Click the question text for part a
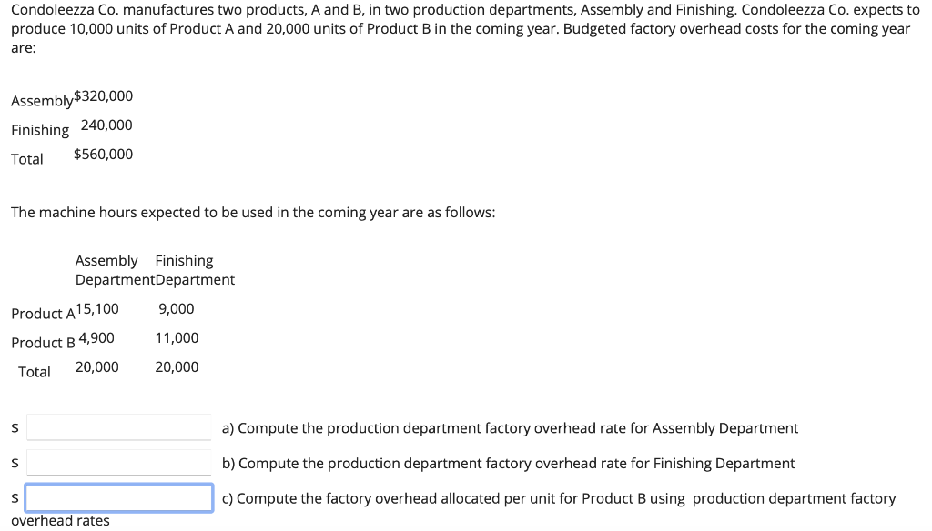The image size is (932, 531). 510,427
